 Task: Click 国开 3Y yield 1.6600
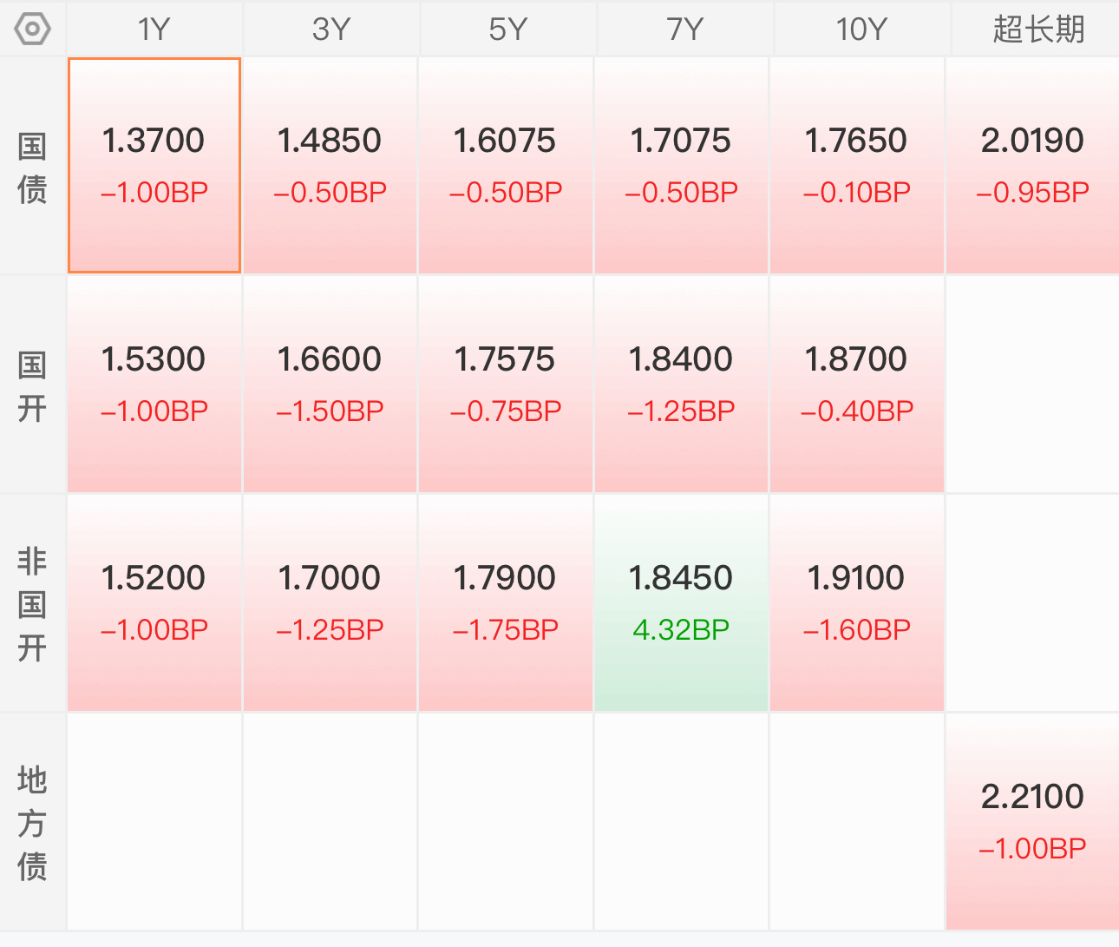[330, 385]
